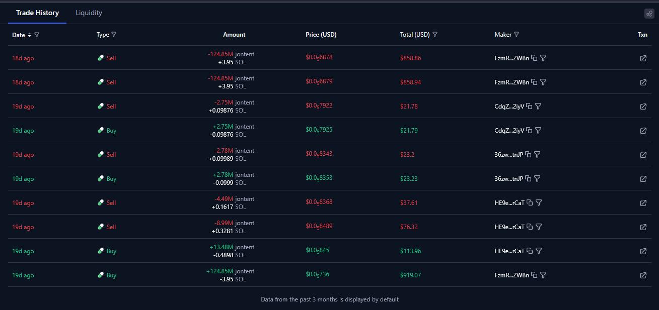The image size is (659, 310).
Task: Filter by maker FzmR...ZWBn on $858.94 row
Action: [x=543, y=82]
